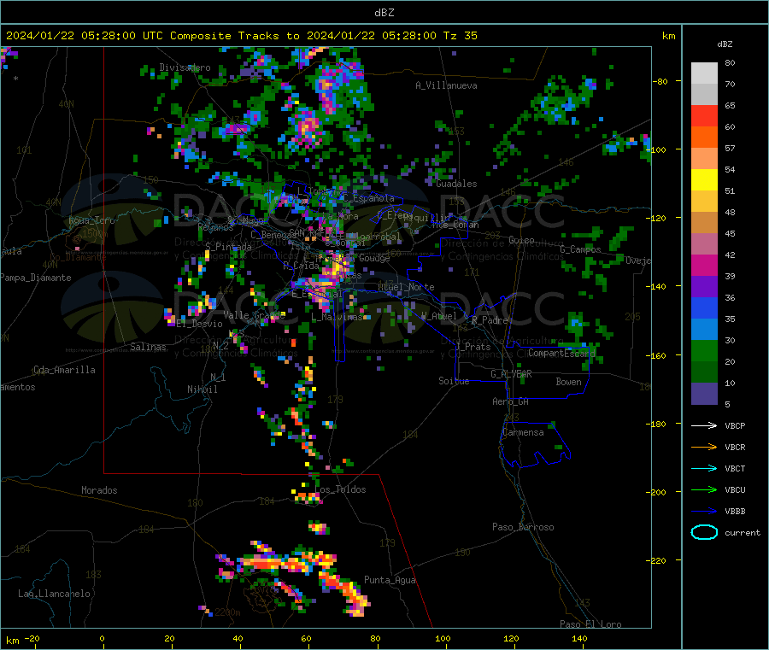Select the 'Soitue' place label

(x=454, y=381)
